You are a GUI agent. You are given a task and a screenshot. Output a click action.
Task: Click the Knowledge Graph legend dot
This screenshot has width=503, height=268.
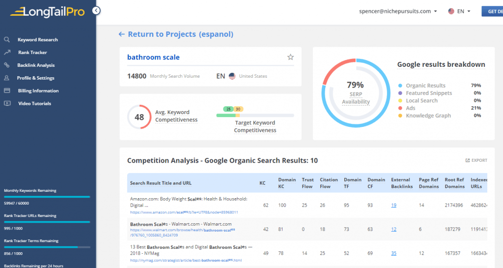400,116
